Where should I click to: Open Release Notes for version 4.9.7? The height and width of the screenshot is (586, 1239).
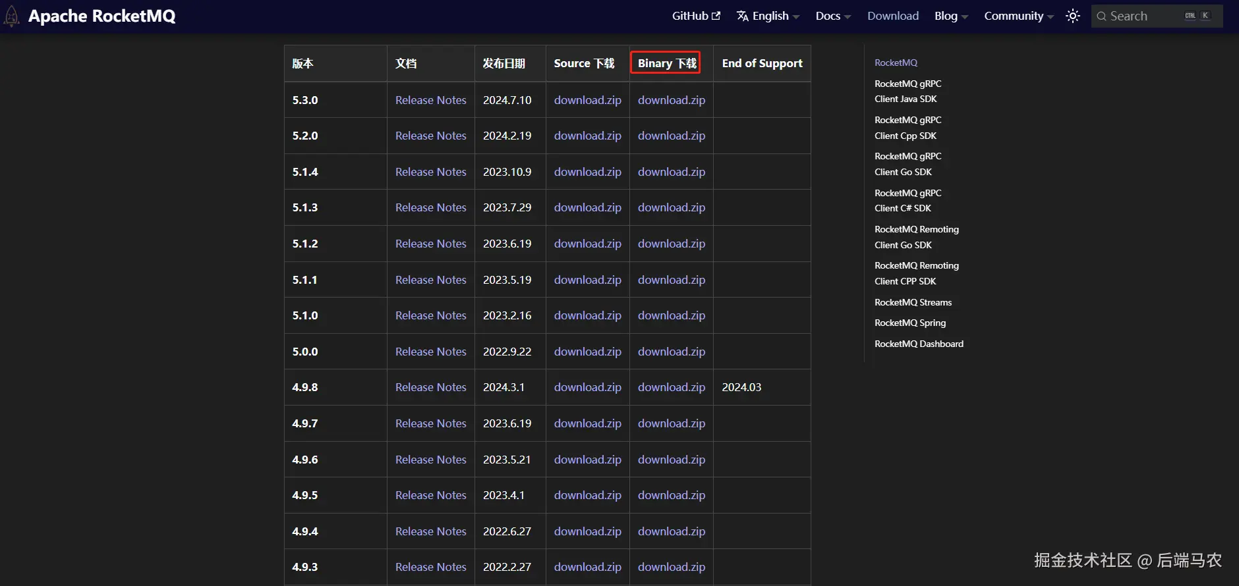pos(430,423)
